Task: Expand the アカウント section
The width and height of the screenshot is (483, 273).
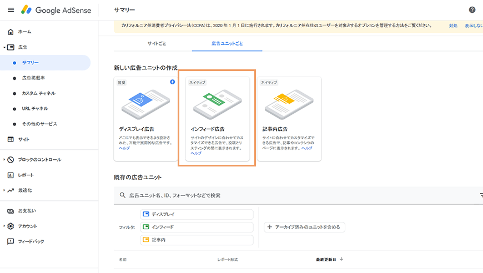Action: (4, 226)
